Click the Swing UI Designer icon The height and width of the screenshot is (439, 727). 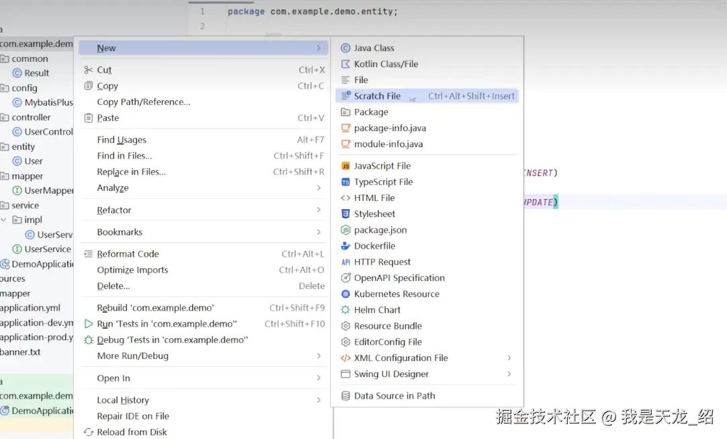(345, 374)
